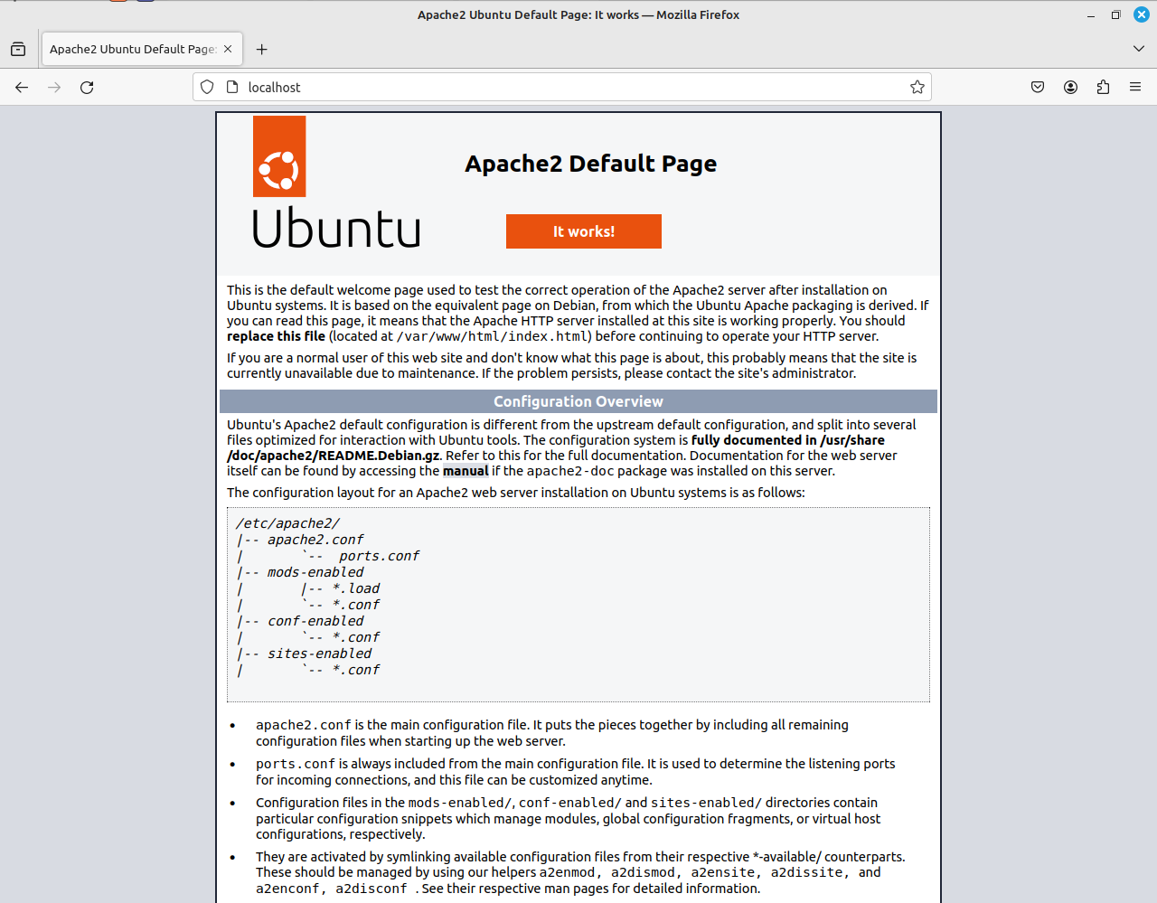Viewport: 1157px width, 903px height.
Task: Open the Firefox hamburger menu
Action: pos(1135,87)
